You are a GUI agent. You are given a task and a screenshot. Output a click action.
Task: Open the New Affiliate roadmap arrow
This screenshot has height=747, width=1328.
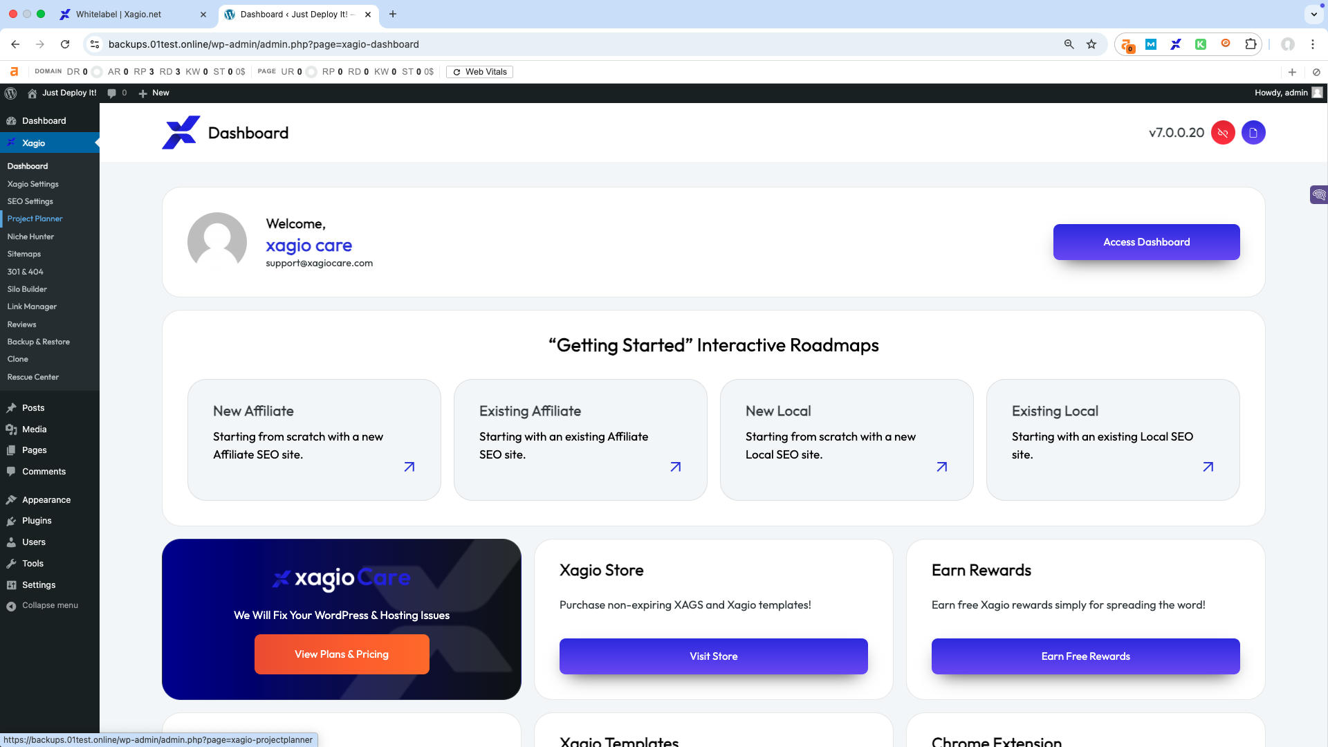pos(409,467)
